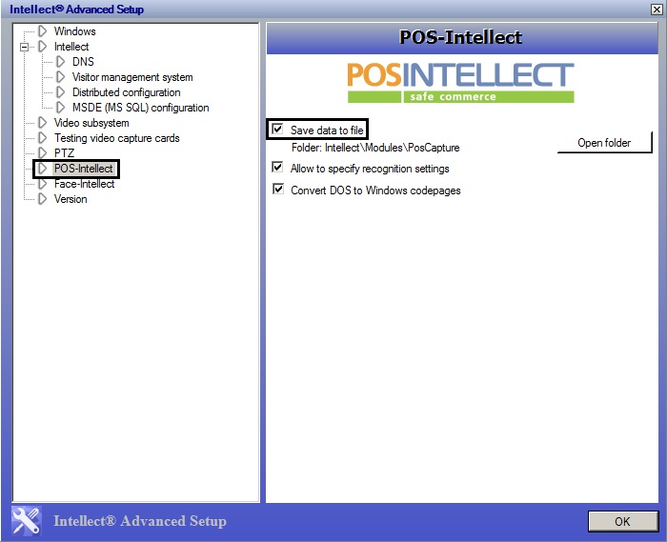Open the DNS settings item
This screenshot has width=667, height=542.
click(83, 62)
